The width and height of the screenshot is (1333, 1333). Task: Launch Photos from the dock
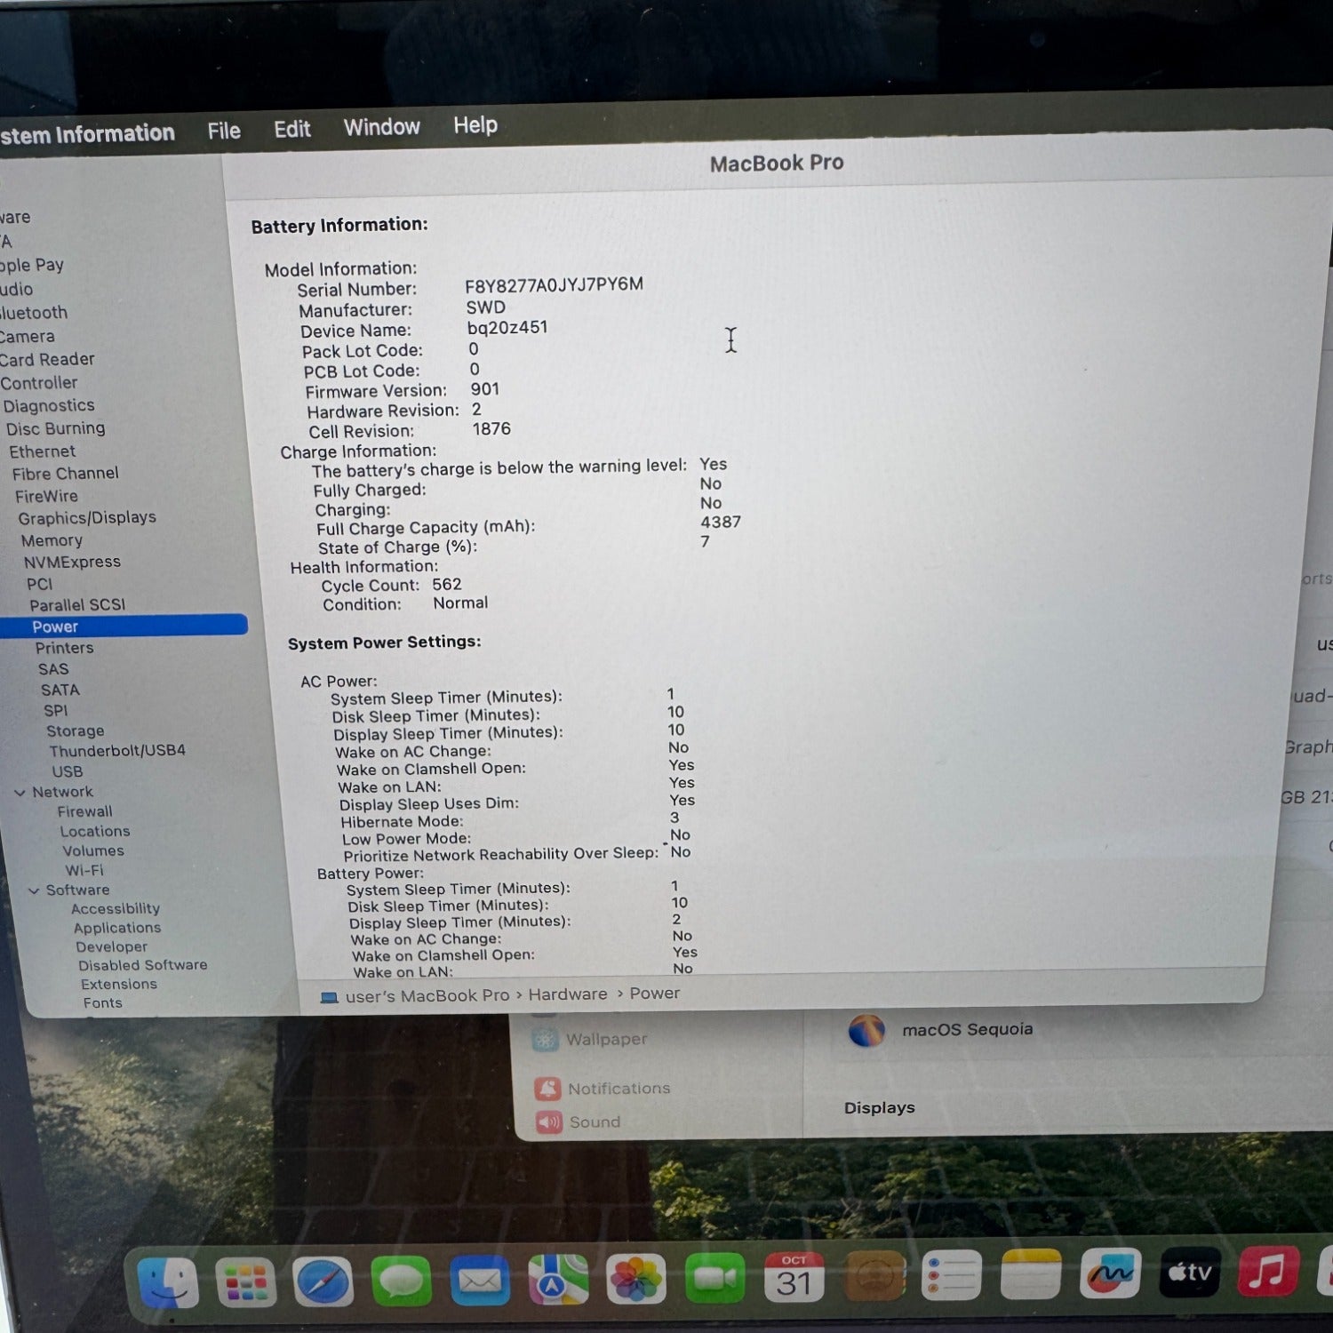coord(635,1280)
